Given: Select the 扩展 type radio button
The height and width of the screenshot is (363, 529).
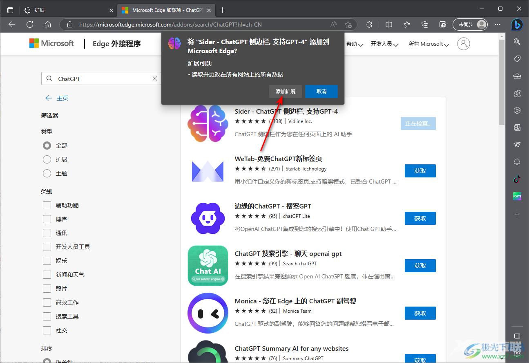Looking at the screenshot, I should coord(47,159).
